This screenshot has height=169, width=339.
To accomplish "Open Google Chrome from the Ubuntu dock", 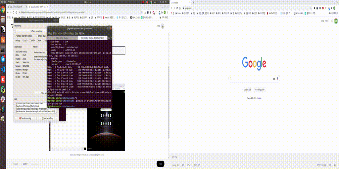I will (x=3, y=10).
